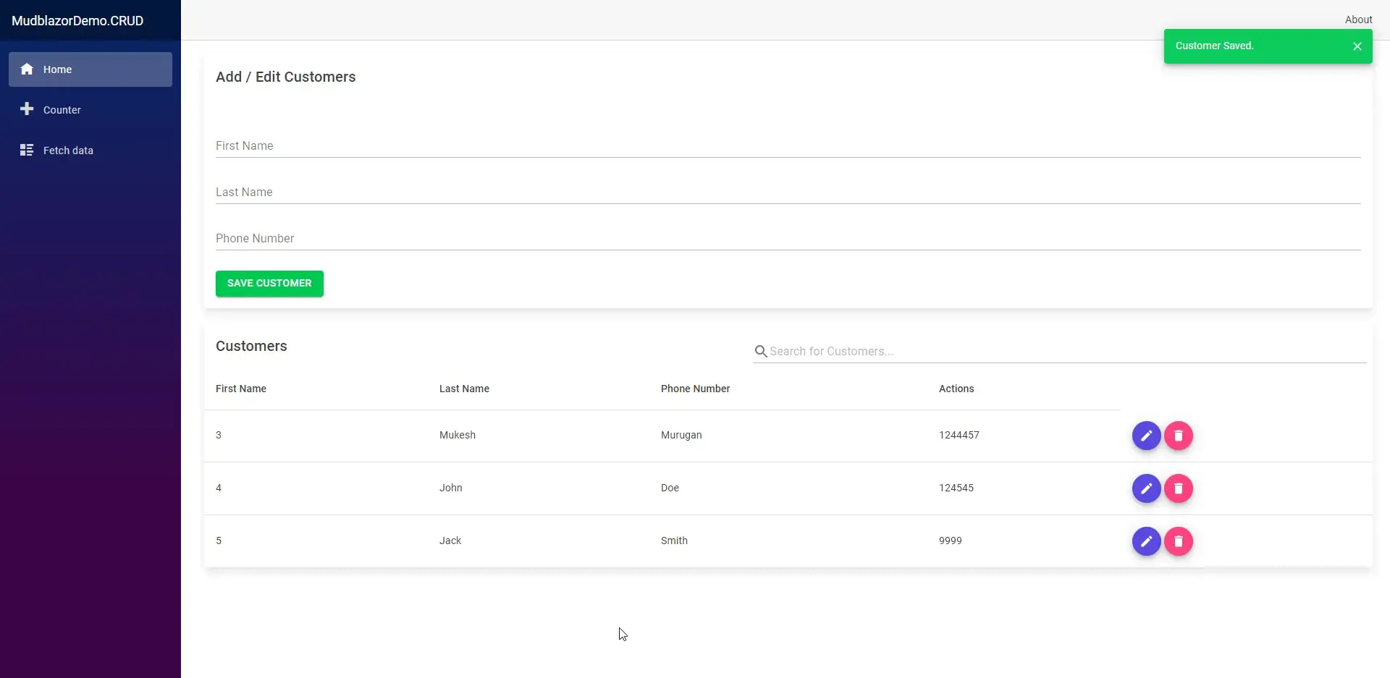Select Fetch data in the navigation menu
Viewport: 1390px width, 678px height.
[x=68, y=150]
